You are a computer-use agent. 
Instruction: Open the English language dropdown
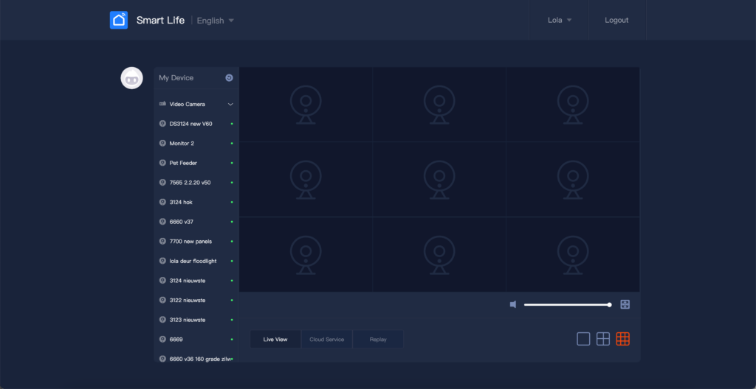(216, 21)
